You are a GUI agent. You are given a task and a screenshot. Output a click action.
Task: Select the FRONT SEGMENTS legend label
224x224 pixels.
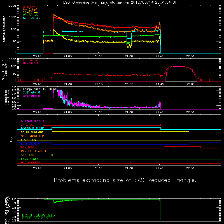click(38, 215)
